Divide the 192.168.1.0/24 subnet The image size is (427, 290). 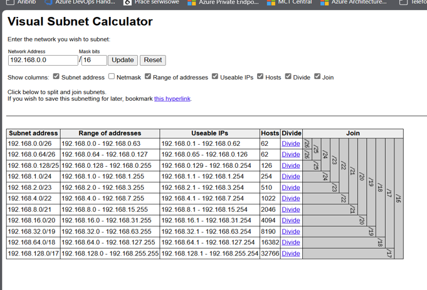pos(291,177)
